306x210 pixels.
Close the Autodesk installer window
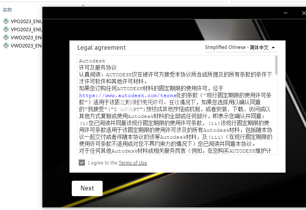coord(304,13)
